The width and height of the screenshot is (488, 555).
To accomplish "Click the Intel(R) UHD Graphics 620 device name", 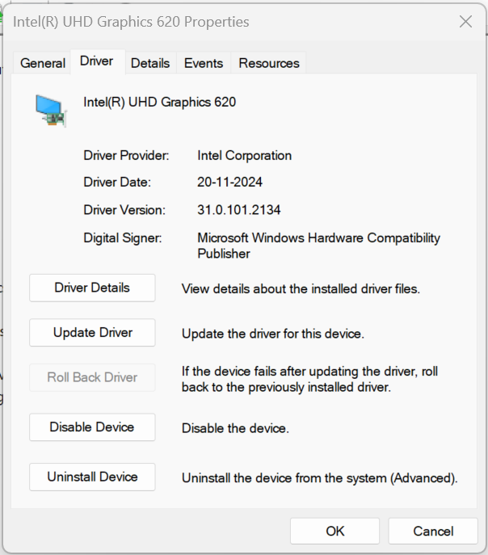I will point(160,103).
